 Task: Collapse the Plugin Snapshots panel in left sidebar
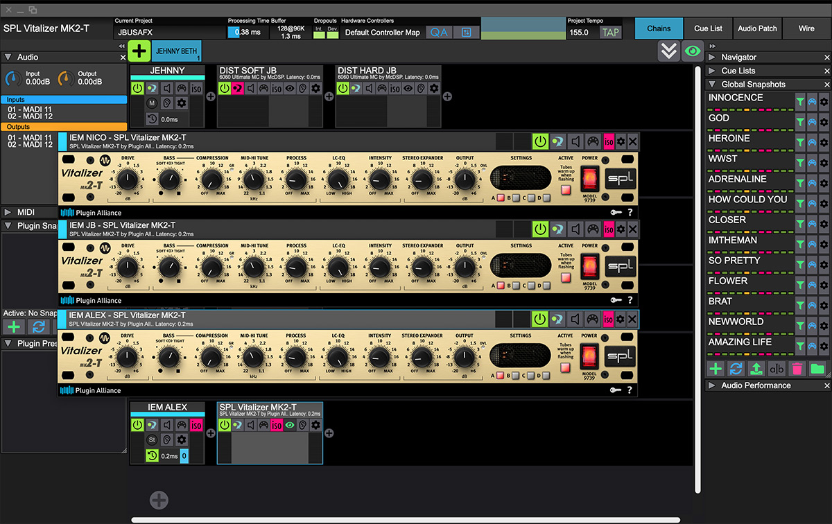click(x=7, y=226)
